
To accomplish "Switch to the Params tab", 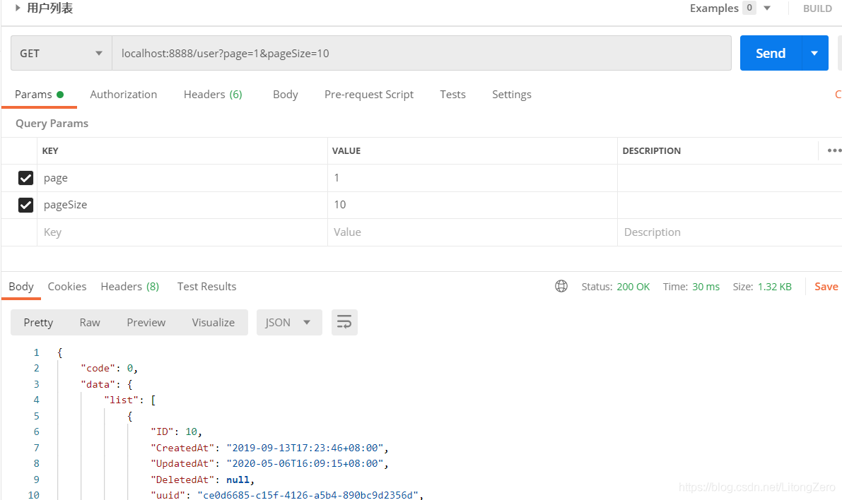I will (x=39, y=95).
